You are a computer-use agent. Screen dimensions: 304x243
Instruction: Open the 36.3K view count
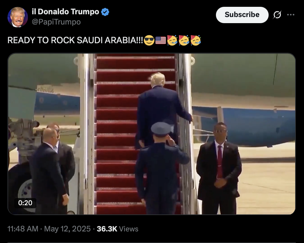pos(107,229)
